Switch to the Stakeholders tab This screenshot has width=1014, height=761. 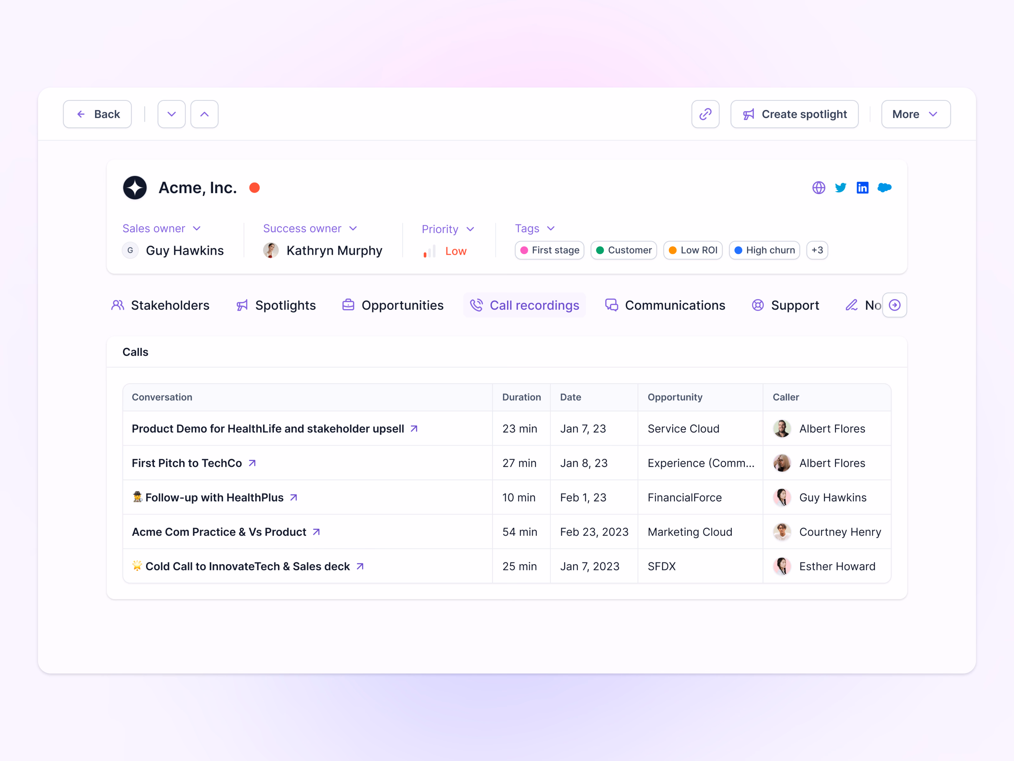coord(160,305)
